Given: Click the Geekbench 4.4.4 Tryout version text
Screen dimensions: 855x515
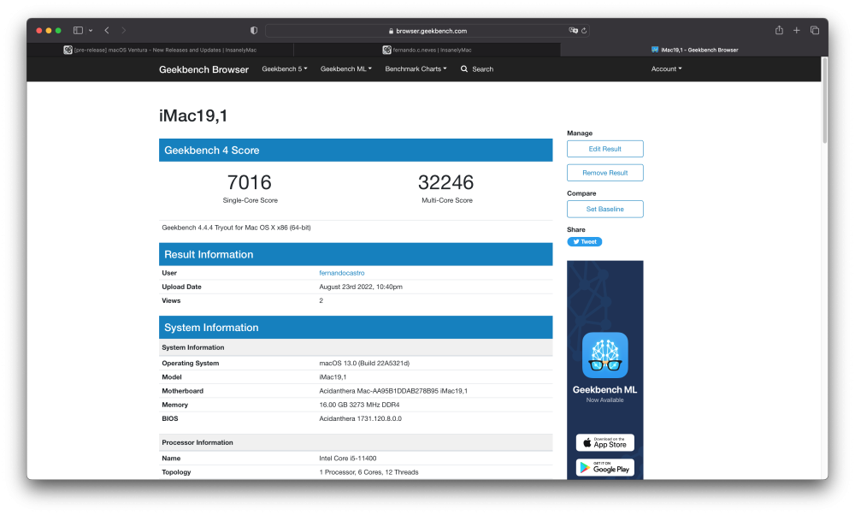Looking at the screenshot, I should point(236,228).
